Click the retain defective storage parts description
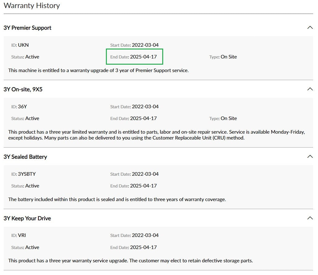This screenshot has height=275, width=318. pos(131,260)
